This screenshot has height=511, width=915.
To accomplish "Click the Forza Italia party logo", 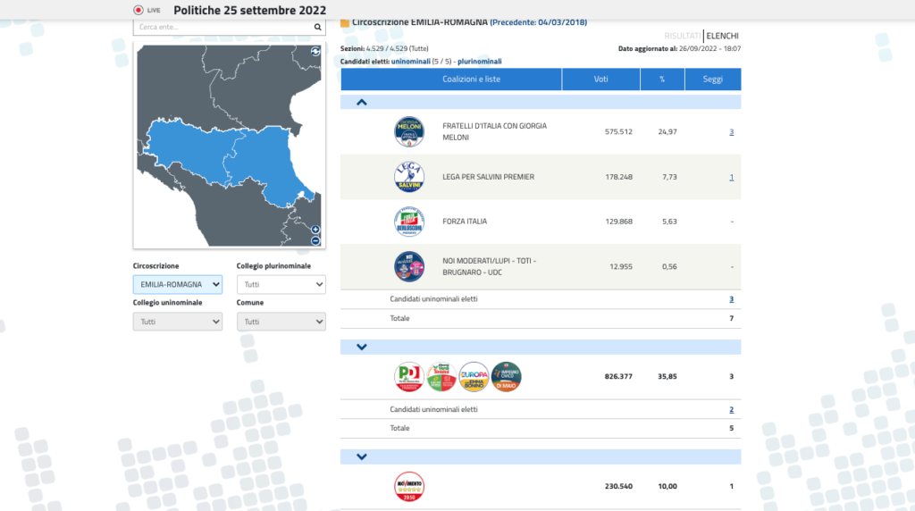I will [409, 222].
